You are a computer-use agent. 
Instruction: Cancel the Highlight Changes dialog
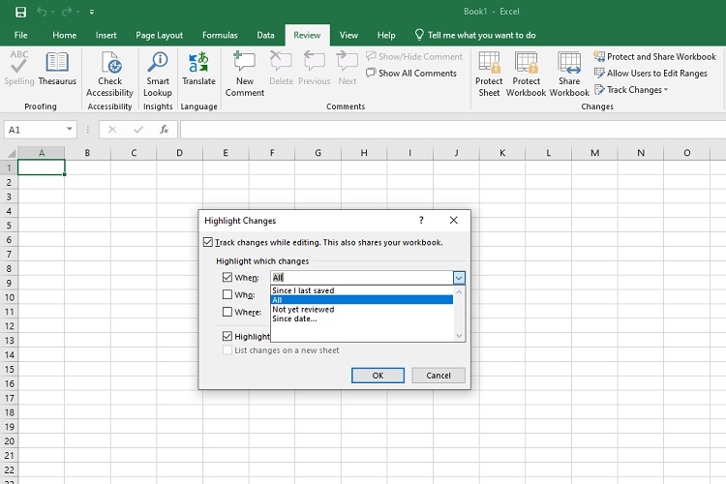point(438,376)
